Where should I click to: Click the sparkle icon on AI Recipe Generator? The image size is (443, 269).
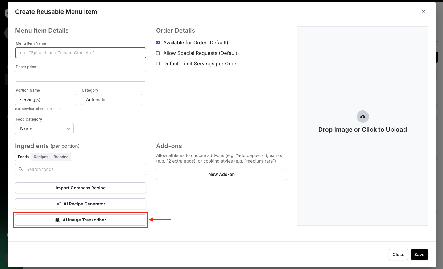(59, 204)
